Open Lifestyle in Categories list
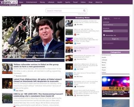Screen dimensions: 134x107 105,60
